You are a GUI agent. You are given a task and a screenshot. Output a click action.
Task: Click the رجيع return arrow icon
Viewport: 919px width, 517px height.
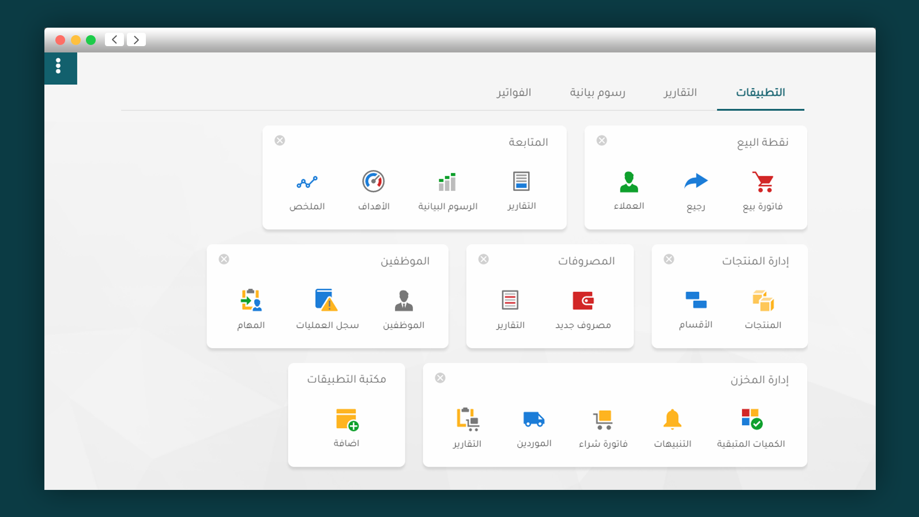[696, 182]
